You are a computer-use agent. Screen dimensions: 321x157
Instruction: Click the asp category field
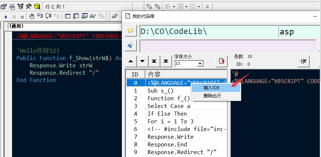tap(300, 31)
